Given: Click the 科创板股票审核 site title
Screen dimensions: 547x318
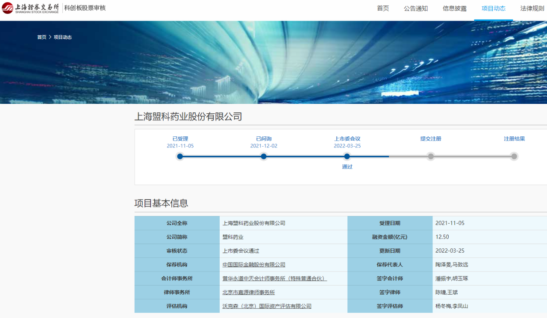Looking at the screenshot, I should 85,8.
